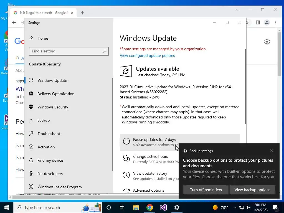Click the Settings sidebar scrollbar
Image resolution: width=284 pixels, height=213 pixels.
[x=112, y=124]
